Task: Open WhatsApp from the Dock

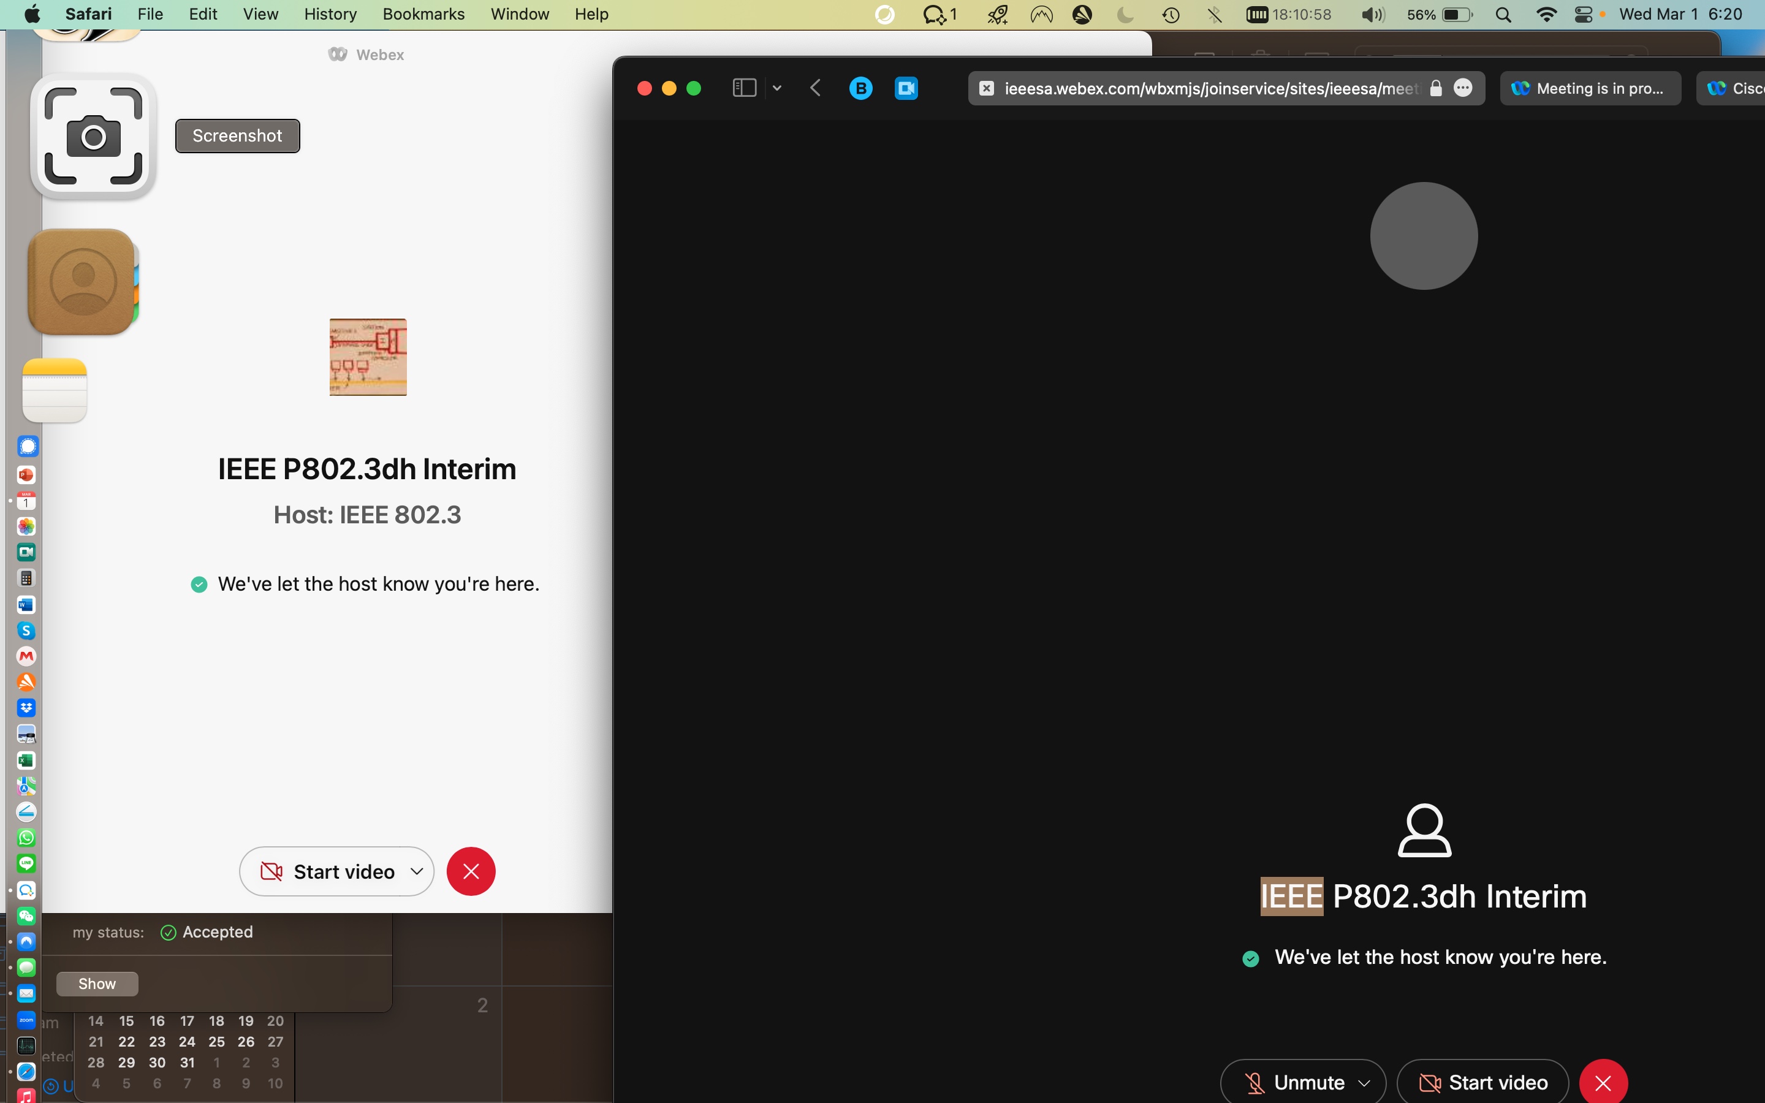Action: pyautogui.click(x=26, y=838)
